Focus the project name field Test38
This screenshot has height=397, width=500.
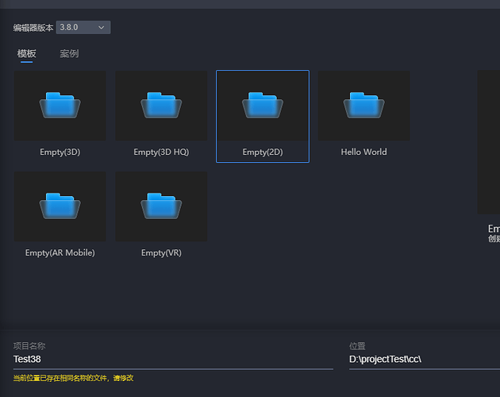[x=173, y=360]
